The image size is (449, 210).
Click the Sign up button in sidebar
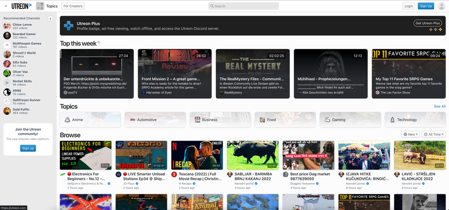tap(28, 148)
